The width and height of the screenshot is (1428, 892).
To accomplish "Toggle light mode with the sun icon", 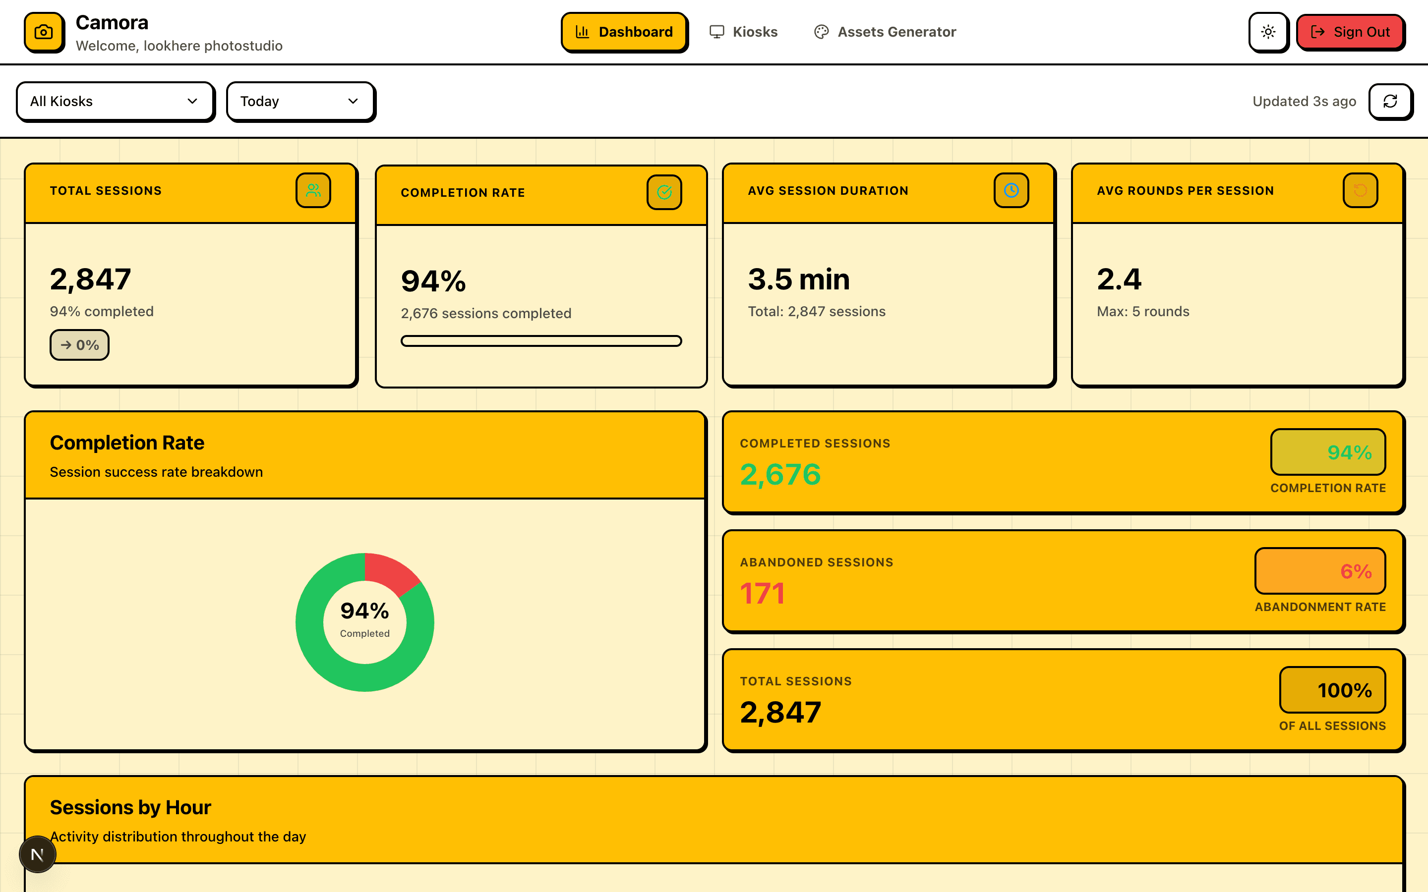I will click(x=1268, y=32).
